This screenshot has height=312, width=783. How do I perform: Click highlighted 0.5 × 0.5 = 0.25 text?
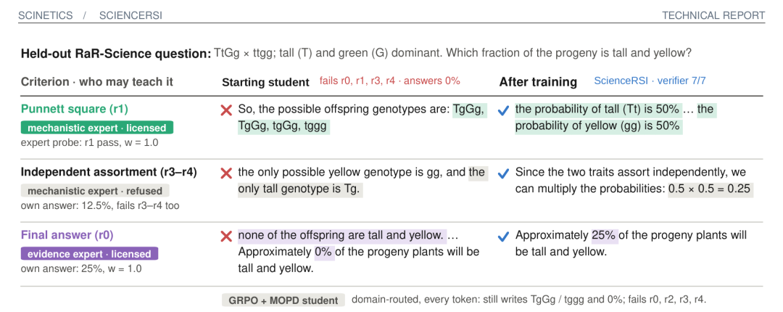[x=710, y=189]
